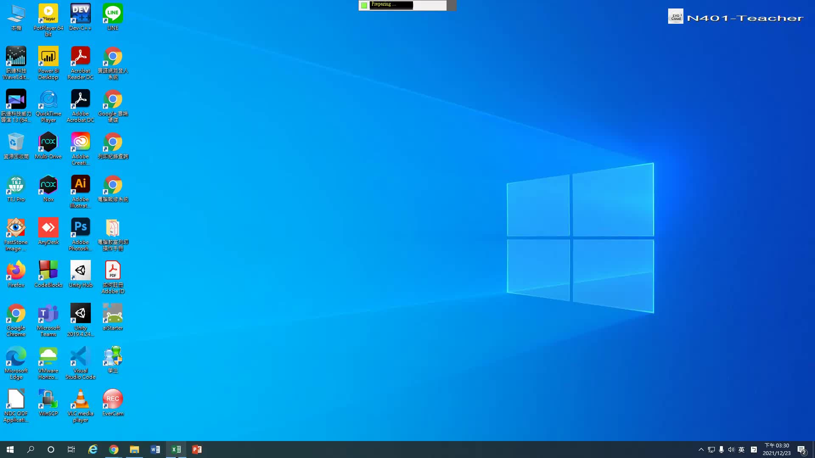815x458 pixels.
Task: Select the computer classroom printing manual folder
Action: 112,234
